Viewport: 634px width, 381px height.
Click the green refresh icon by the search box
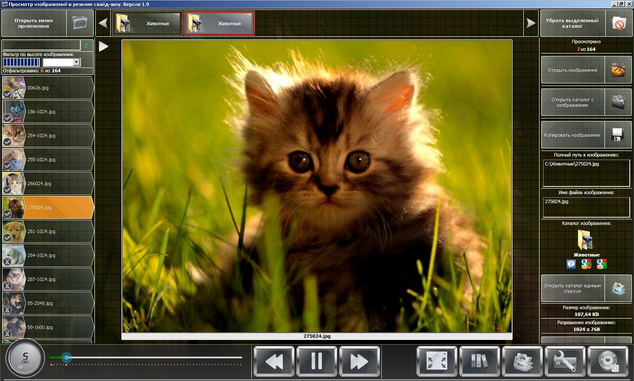pyautogui.click(x=87, y=45)
